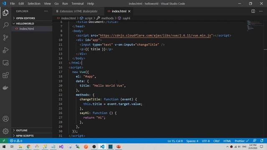The height and width of the screenshot is (150, 267).
Task: Change encoding via UTF-8 status item
Action: pyautogui.click(x=206, y=141)
